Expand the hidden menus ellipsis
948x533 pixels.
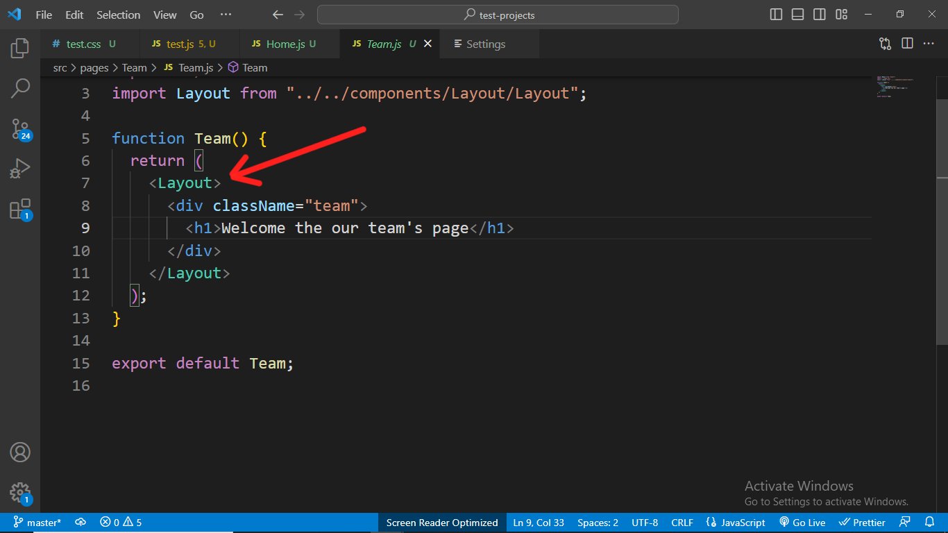tap(226, 15)
